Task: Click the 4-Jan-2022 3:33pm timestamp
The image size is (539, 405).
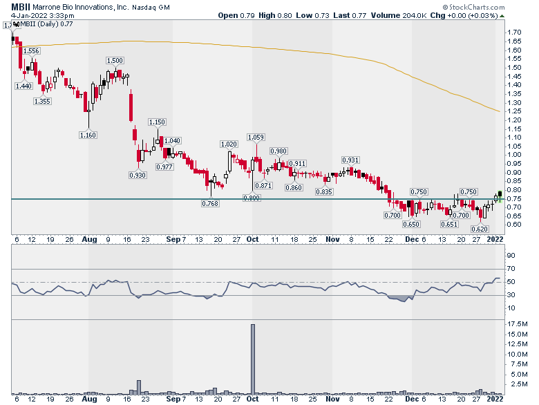Action: (x=42, y=15)
